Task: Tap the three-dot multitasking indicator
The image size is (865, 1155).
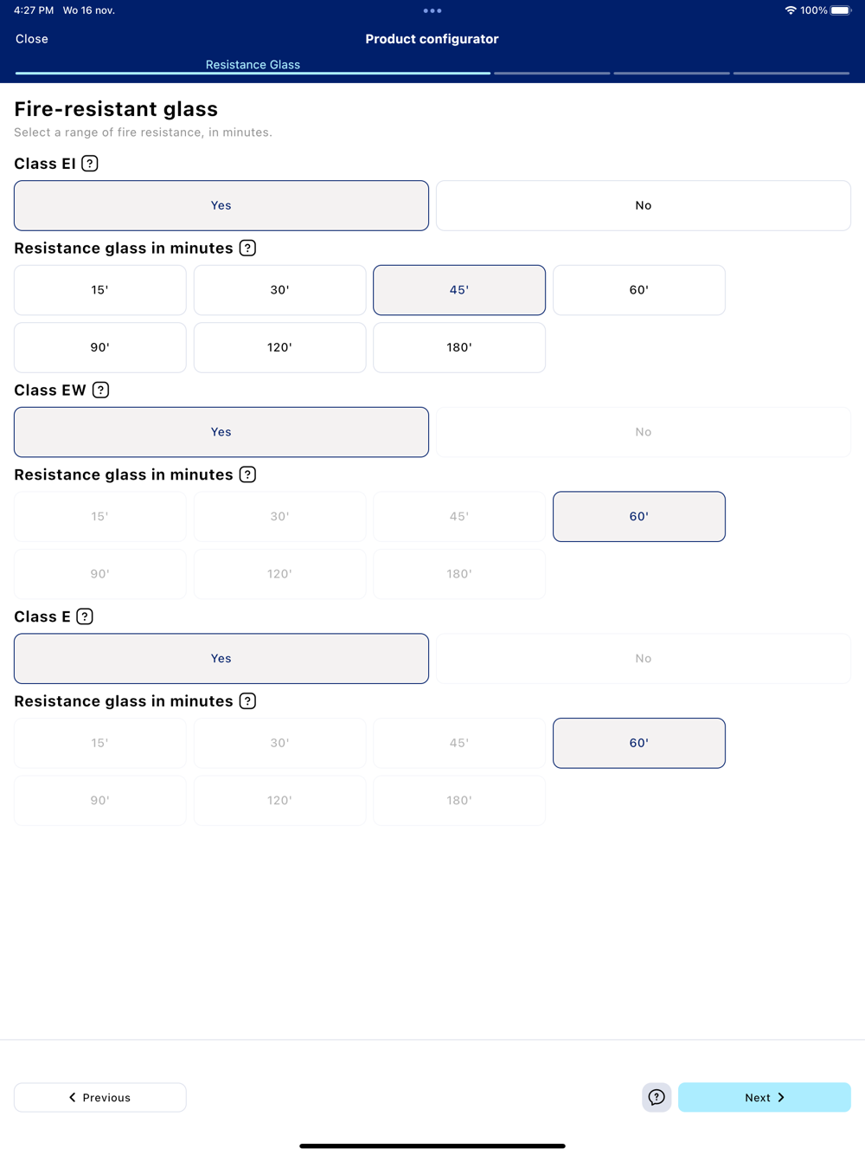Action: (432, 10)
